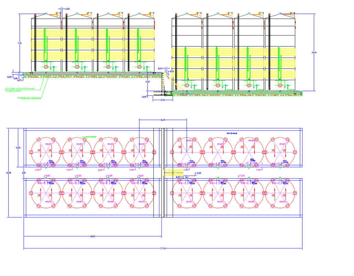This screenshot has height=276, width=354.
Task: Pick the 12.00 vertical plan dimension
Action: tap(9, 173)
